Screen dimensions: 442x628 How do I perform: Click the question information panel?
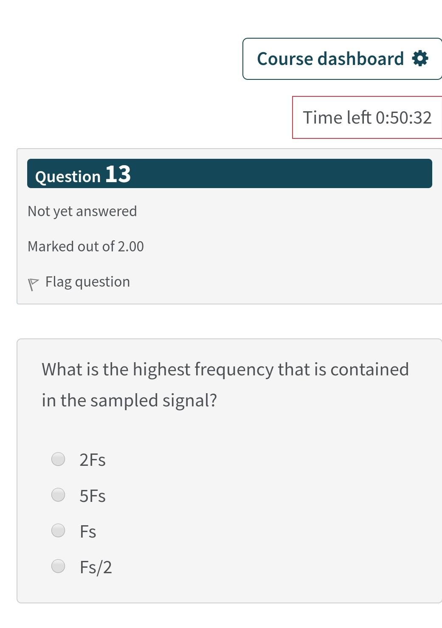(x=229, y=225)
